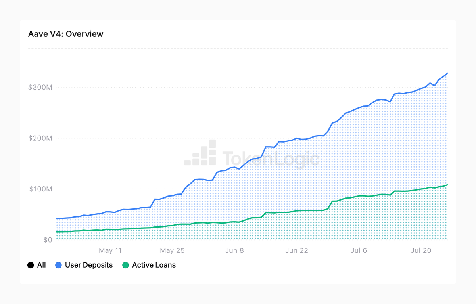Click the $200M y-axis label
Viewport: 476px width, 304px height.
point(40,138)
